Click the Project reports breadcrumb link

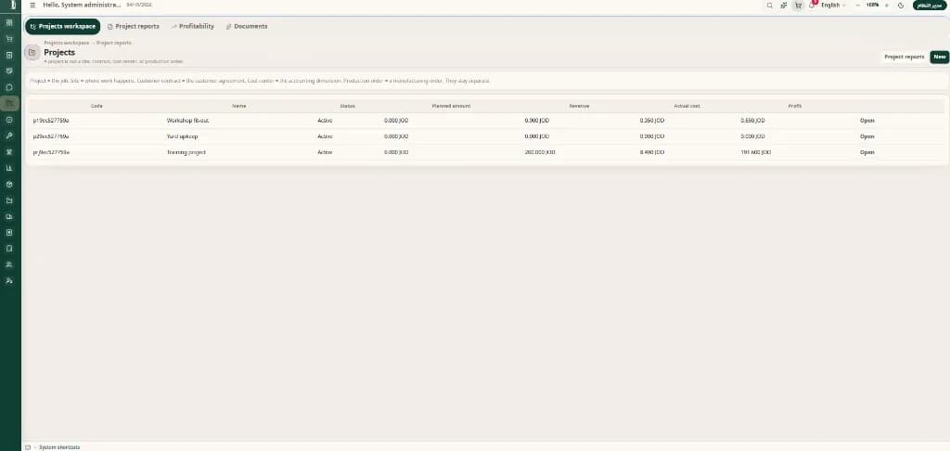click(114, 43)
